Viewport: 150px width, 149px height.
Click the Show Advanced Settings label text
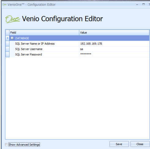(24, 144)
